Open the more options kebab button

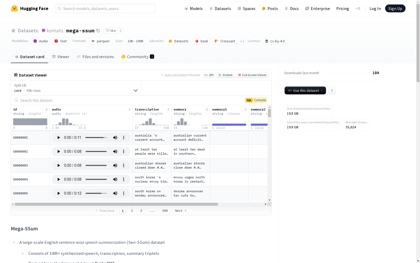tap(332, 90)
